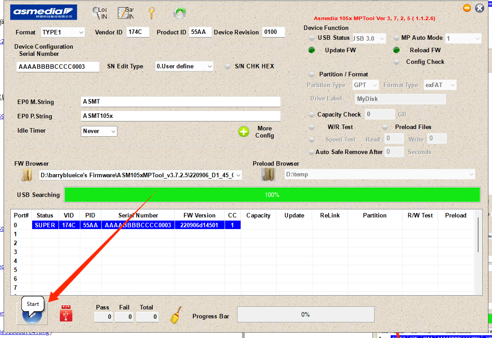Click the More Config label

264,132
